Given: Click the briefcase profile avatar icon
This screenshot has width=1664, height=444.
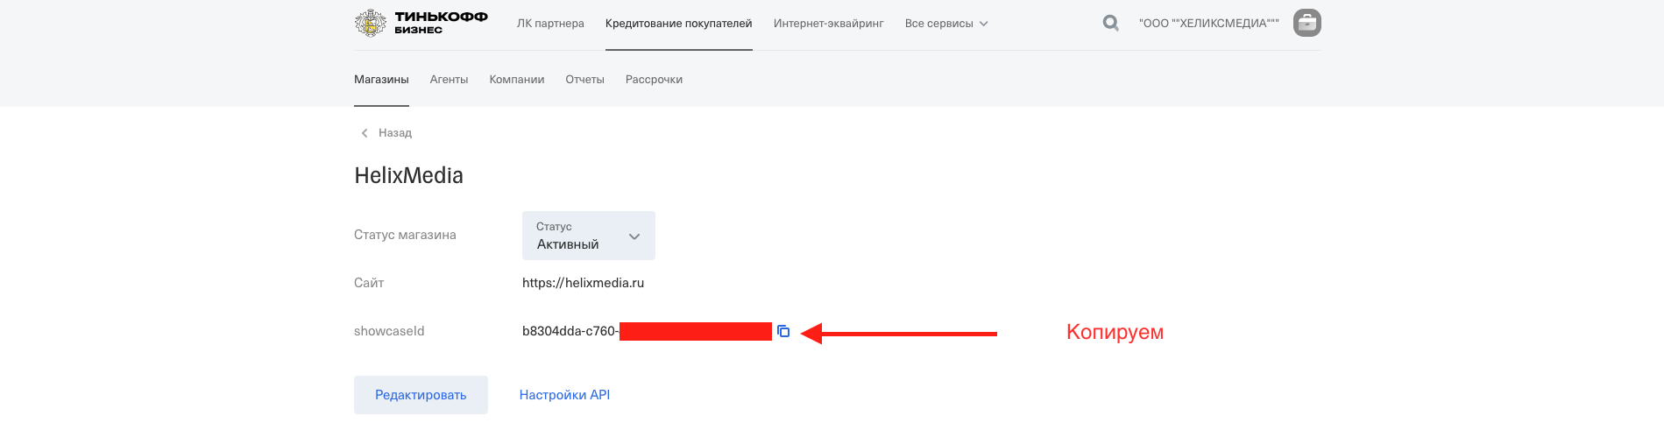Looking at the screenshot, I should [1306, 23].
